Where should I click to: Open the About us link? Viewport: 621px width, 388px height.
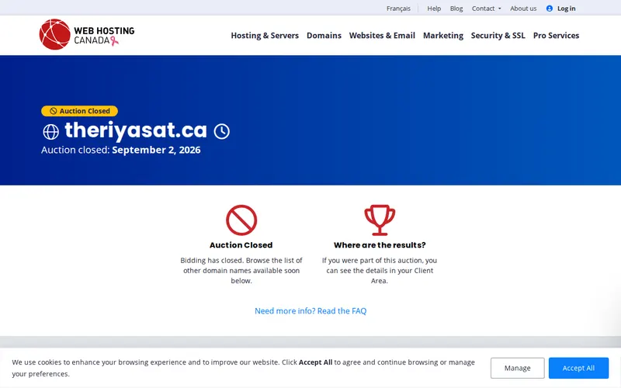[523, 9]
